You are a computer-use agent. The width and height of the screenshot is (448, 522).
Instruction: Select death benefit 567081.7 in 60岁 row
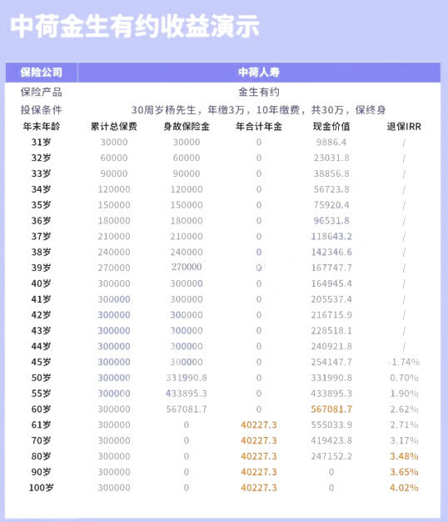[x=187, y=409]
